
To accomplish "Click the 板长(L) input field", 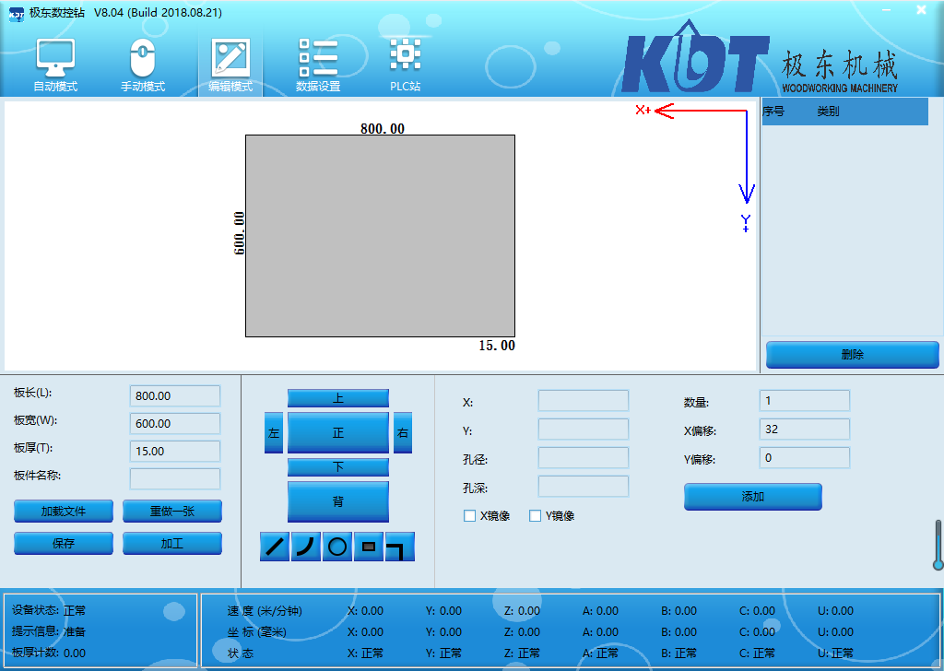I will click(x=175, y=396).
